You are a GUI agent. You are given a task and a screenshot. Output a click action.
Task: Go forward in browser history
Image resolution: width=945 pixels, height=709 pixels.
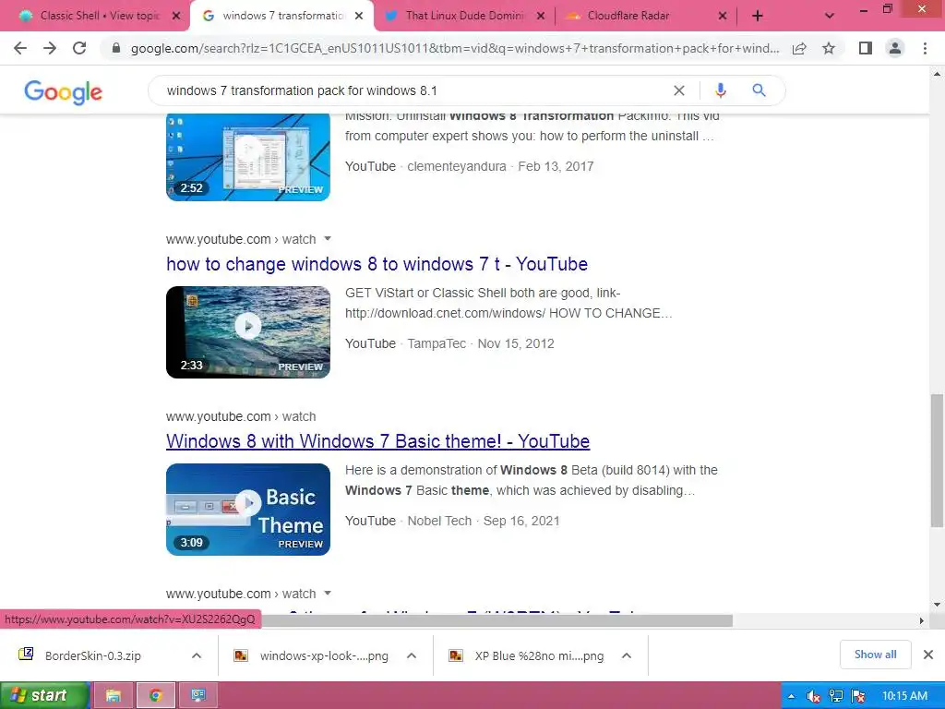pyautogui.click(x=50, y=48)
